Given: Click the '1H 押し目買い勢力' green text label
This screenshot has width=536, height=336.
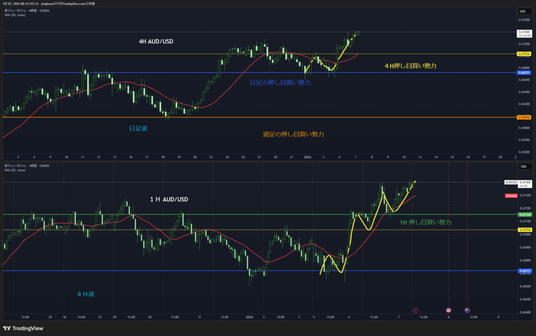Looking at the screenshot, I should click(425, 222).
